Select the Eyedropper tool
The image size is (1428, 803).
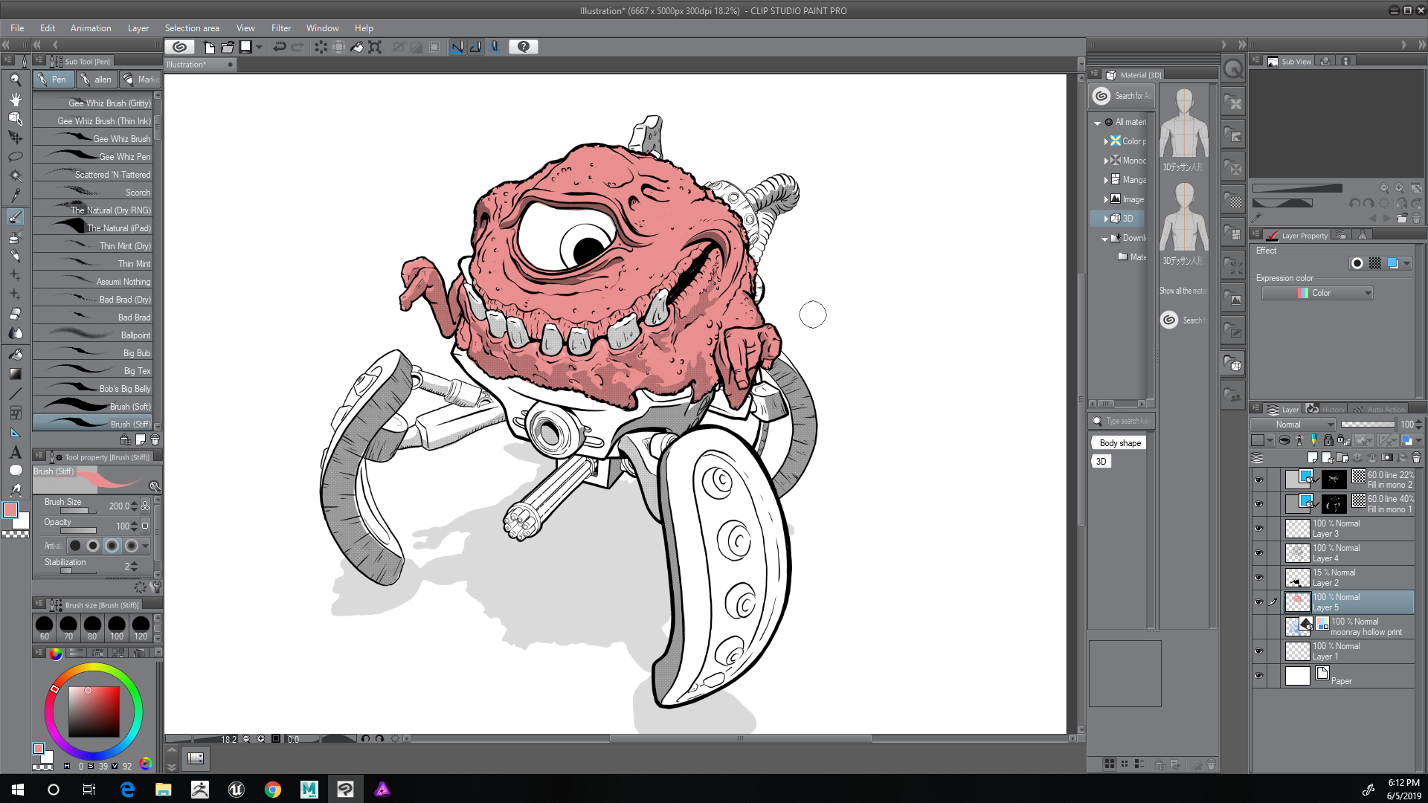click(x=15, y=196)
